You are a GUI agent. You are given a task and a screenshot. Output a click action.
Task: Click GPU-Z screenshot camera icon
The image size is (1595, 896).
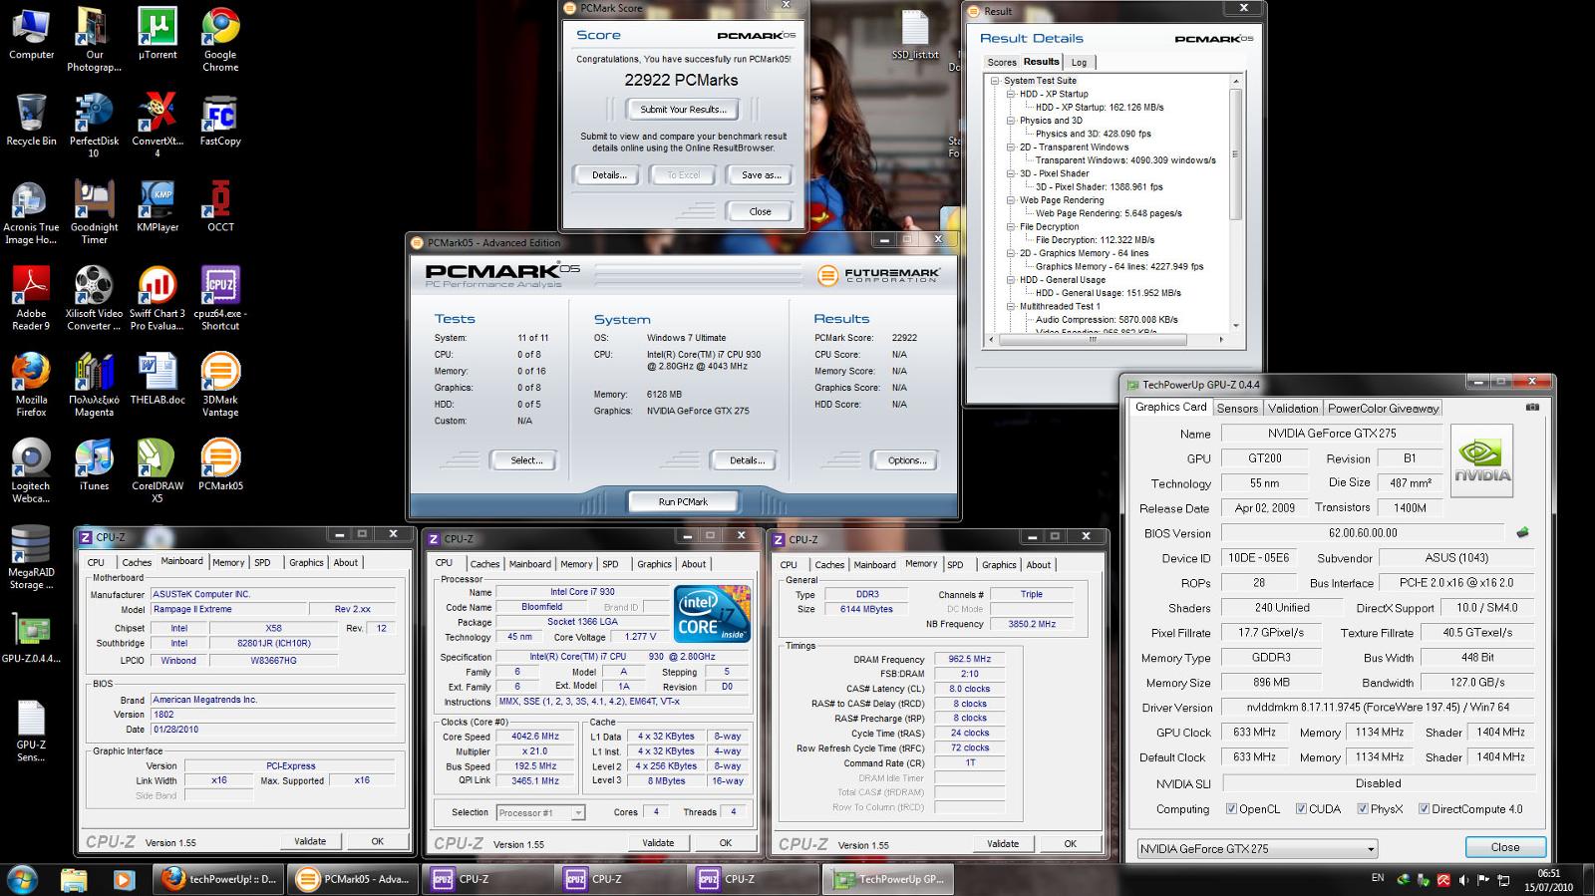point(1532,407)
